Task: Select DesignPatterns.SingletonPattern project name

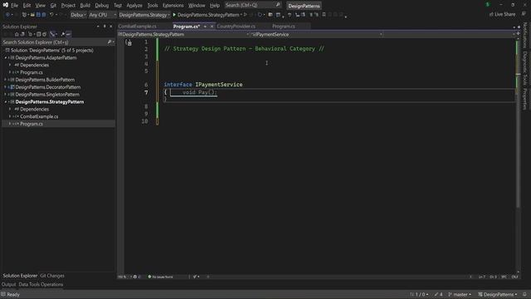Action: (47, 95)
